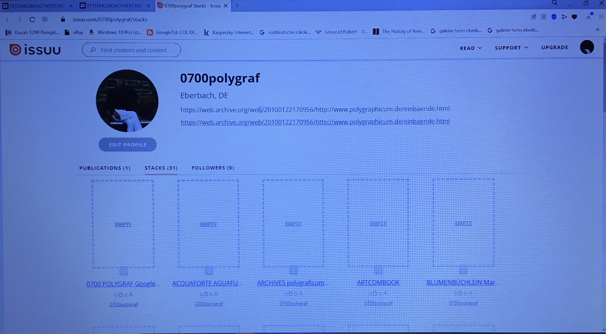Viewport: 606px width, 334px height.
Task: Go forward with browser forward arrow
Action: click(x=20, y=20)
